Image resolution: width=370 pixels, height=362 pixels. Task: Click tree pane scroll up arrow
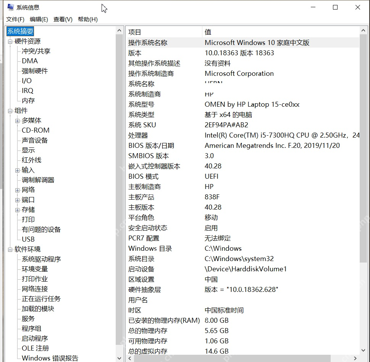[119, 30]
